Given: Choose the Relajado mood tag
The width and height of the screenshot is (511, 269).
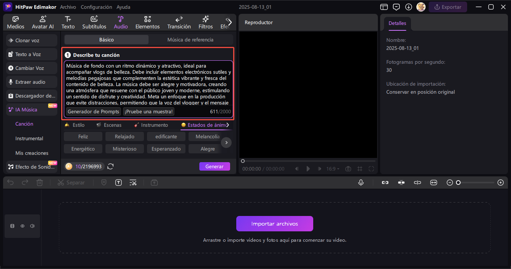Looking at the screenshot, I should coord(125,136).
